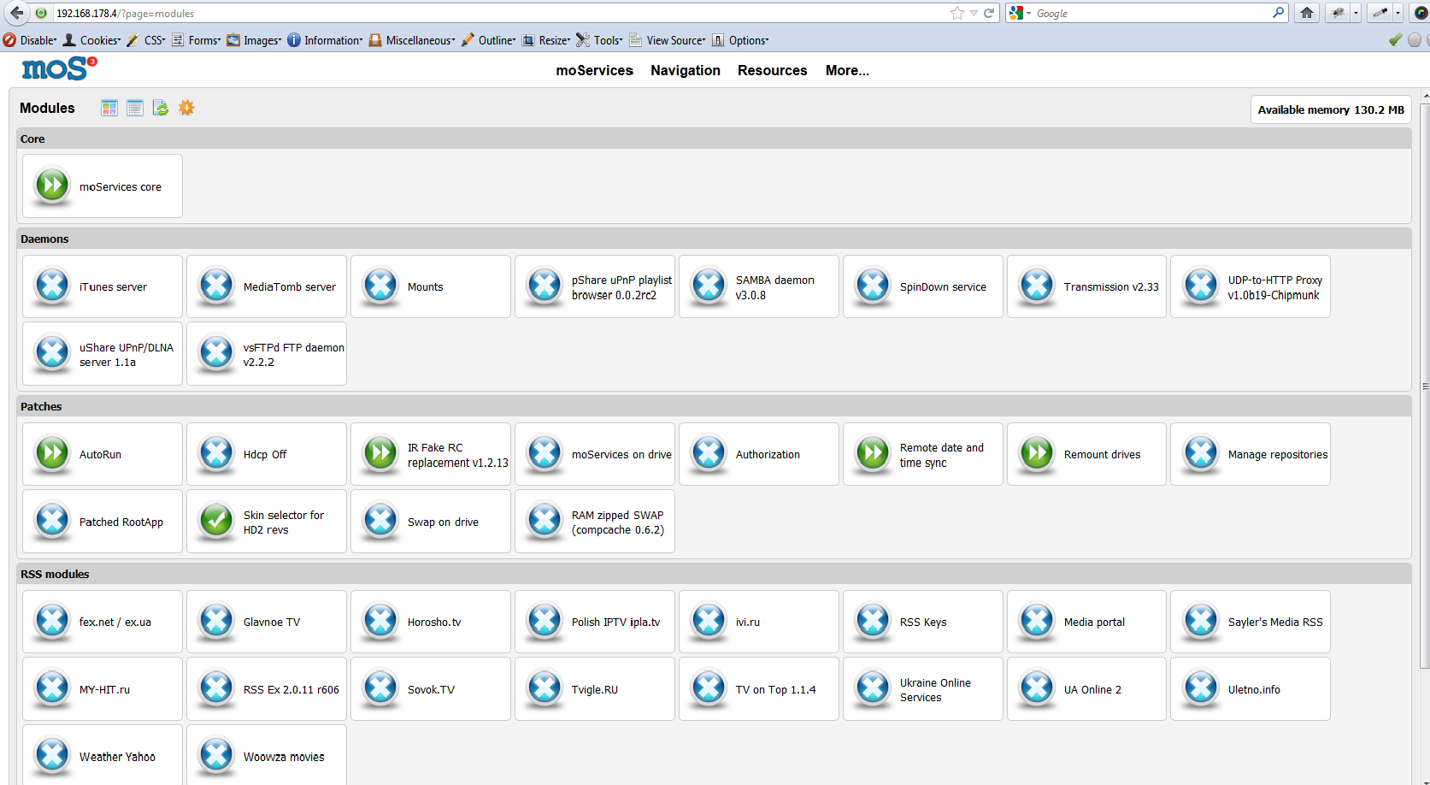Open the CSS toolbar dropdown

pyautogui.click(x=146, y=40)
